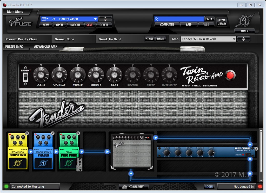Switch to the PRESET INFO tab
This screenshot has width=266, height=193.
14,47
